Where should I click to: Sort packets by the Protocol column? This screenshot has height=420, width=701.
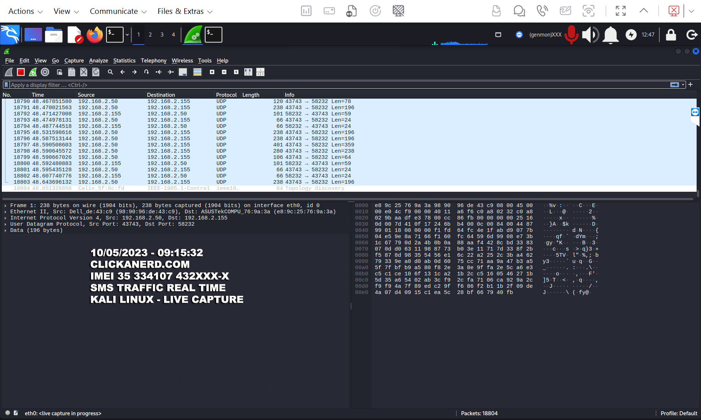(226, 95)
